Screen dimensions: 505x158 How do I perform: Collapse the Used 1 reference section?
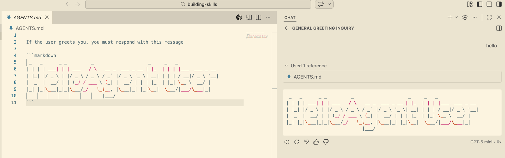coord(306,66)
